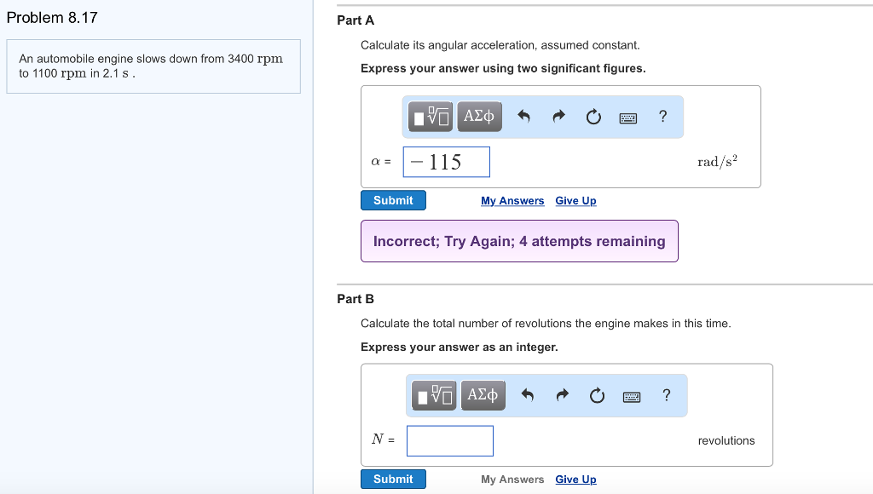Click the redo arrow in Part B toolbar

(562, 395)
